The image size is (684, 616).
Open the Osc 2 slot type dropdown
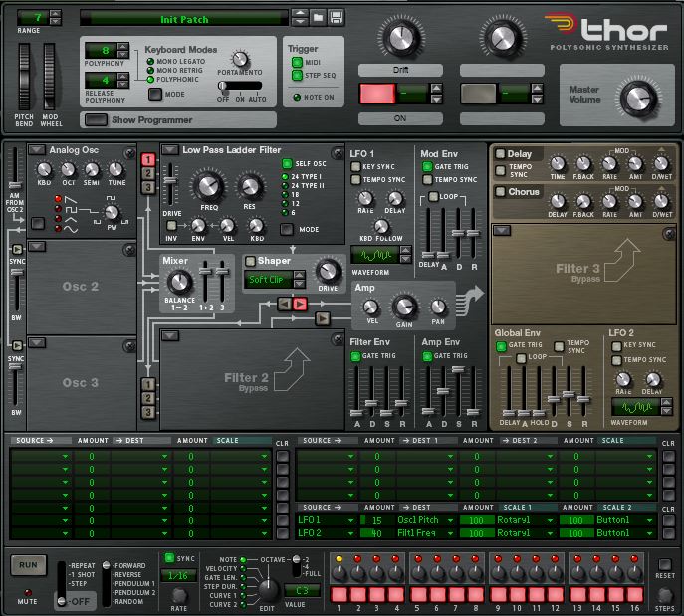point(37,245)
